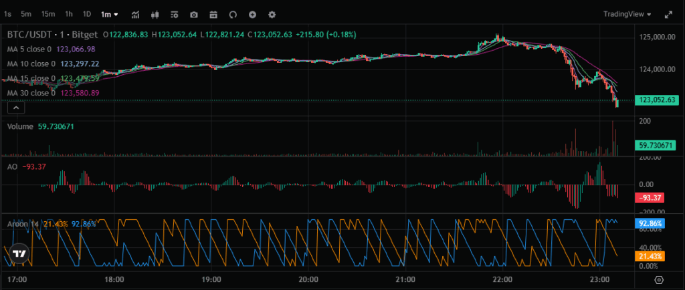Image resolution: width=685 pixels, height=290 pixels.
Task: Click the TradingView logo on chart
Action: coord(19,254)
